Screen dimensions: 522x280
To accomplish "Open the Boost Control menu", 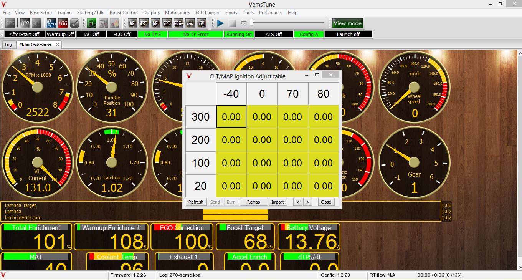I will point(124,13).
